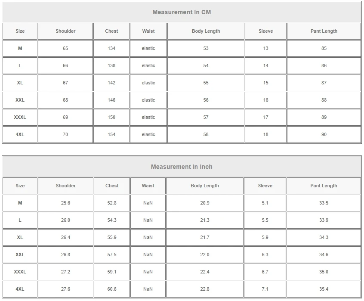Click the shoulder value 68 cell
The width and height of the screenshot is (364, 301).
[x=65, y=100]
